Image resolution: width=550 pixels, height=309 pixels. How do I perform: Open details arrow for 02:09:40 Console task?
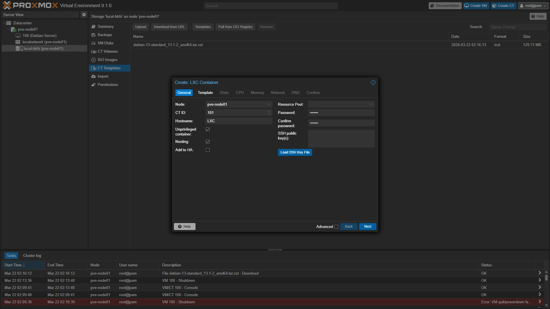[540, 295]
